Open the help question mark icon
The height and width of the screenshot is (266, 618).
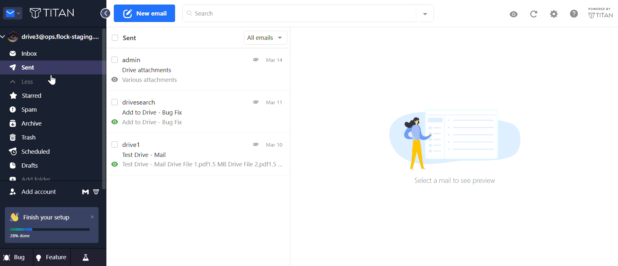click(x=574, y=14)
